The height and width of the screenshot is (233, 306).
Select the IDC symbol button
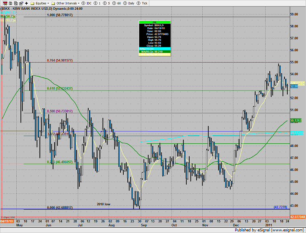click(x=87, y=2)
